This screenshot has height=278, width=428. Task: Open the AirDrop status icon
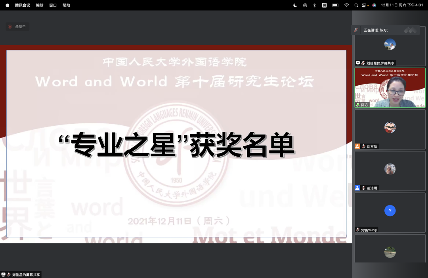[305, 5]
